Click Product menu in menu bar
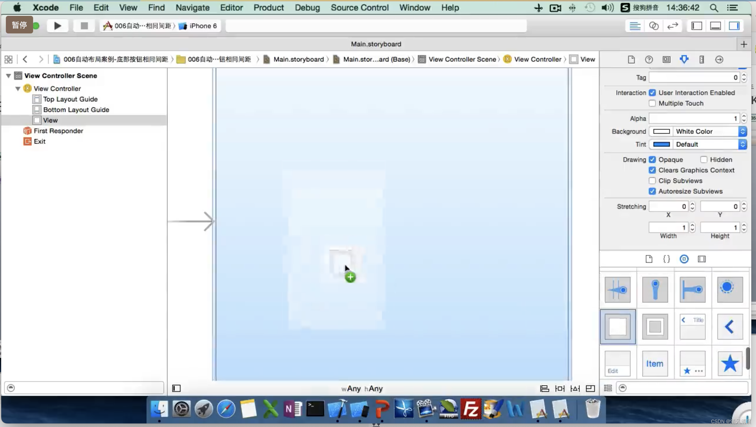The image size is (756, 427). (x=268, y=7)
